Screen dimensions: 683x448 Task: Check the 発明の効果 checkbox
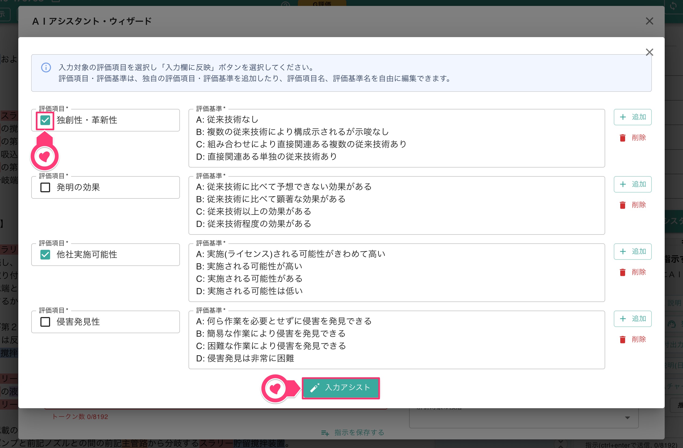45,187
